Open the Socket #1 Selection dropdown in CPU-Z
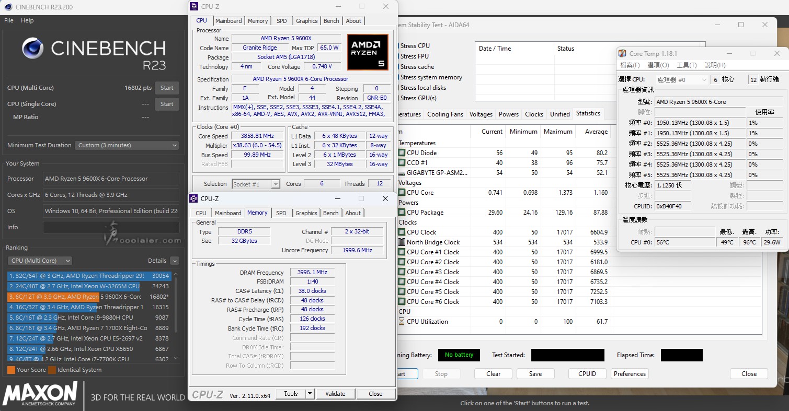 pos(256,184)
